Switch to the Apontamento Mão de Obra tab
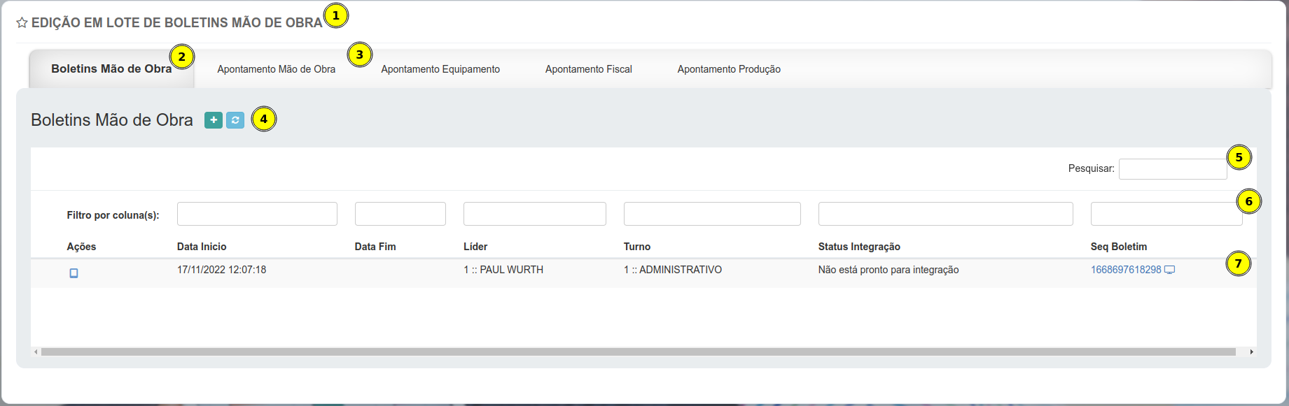Image resolution: width=1289 pixels, height=406 pixels. click(276, 69)
